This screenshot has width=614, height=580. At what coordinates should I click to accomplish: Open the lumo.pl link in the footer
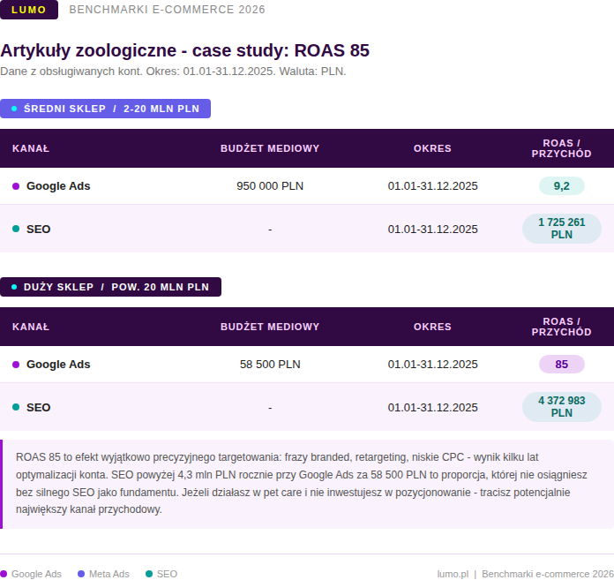453,574
